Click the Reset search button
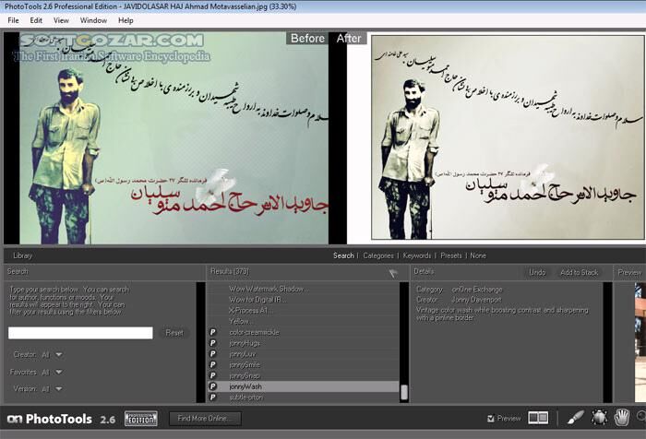Screen dimensions: 646x439 tap(173, 333)
